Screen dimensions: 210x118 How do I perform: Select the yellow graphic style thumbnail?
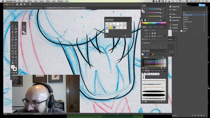coord(110,28)
